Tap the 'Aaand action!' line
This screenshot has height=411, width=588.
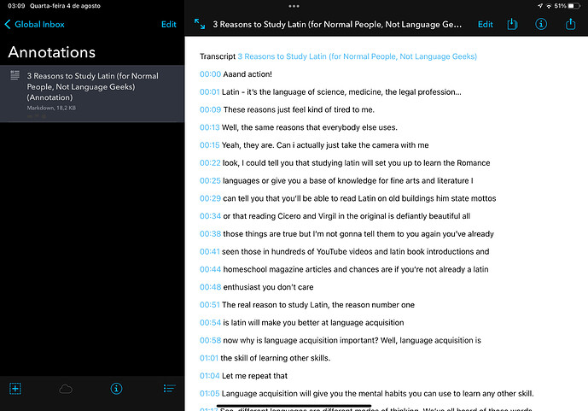[x=247, y=74]
